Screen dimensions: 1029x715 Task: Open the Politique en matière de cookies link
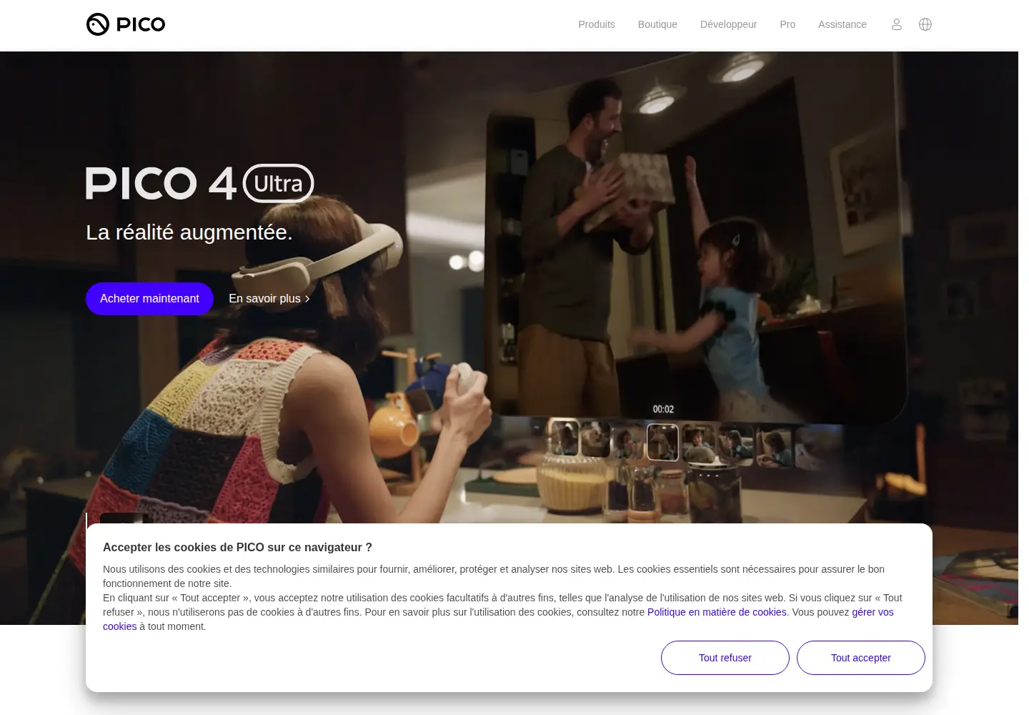(717, 612)
